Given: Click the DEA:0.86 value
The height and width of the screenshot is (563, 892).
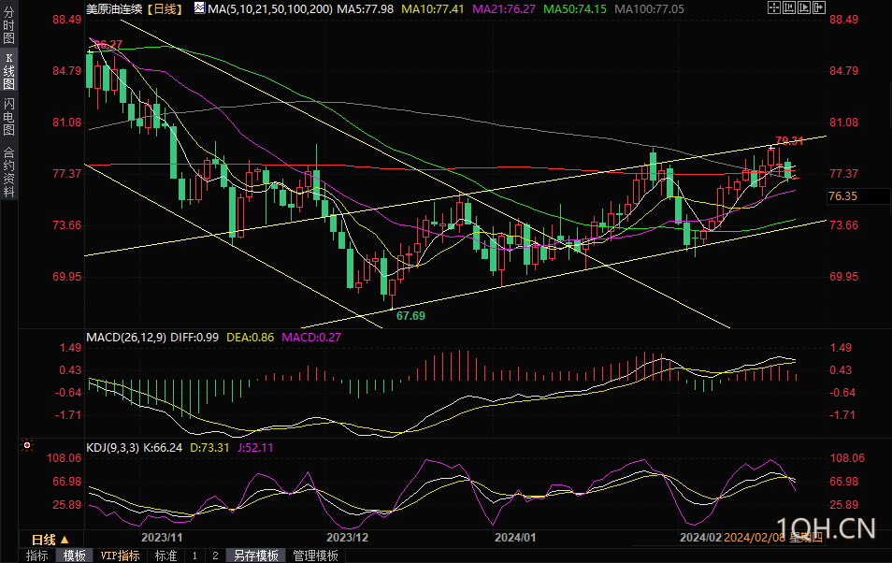Looking at the screenshot, I should pyautogui.click(x=251, y=337).
